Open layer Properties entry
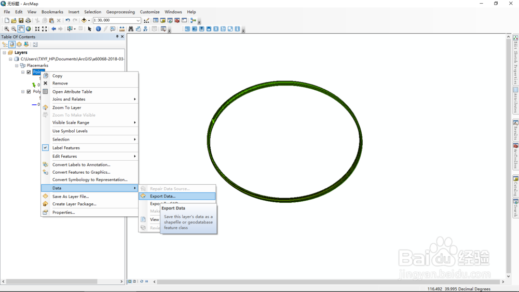This screenshot has width=519, height=292. pos(89,213)
